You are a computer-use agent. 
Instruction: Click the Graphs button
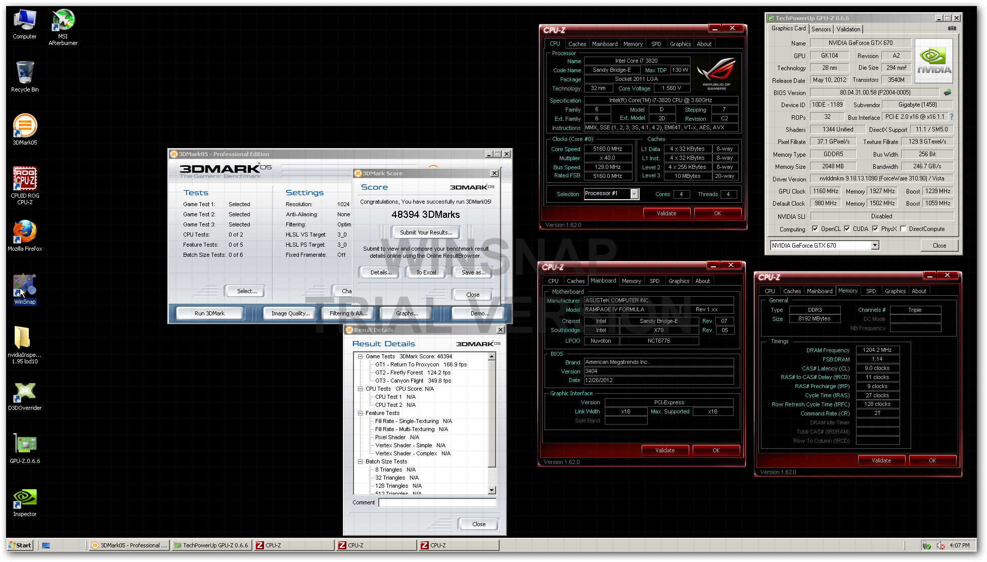pos(407,313)
